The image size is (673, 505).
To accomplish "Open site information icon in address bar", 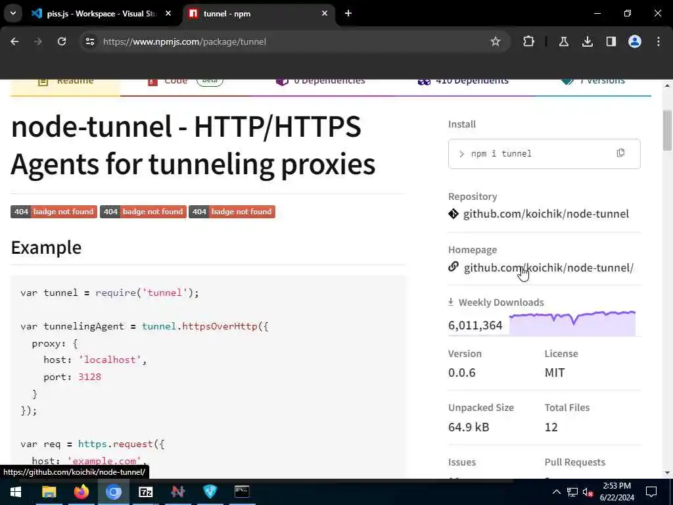I will pyautogui.click(x=89, y=41).
